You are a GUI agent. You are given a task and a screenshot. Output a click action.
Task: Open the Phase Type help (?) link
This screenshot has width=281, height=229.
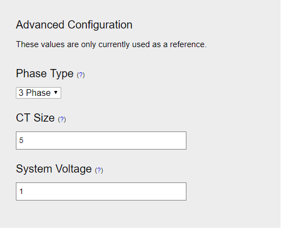coord(81,75)
